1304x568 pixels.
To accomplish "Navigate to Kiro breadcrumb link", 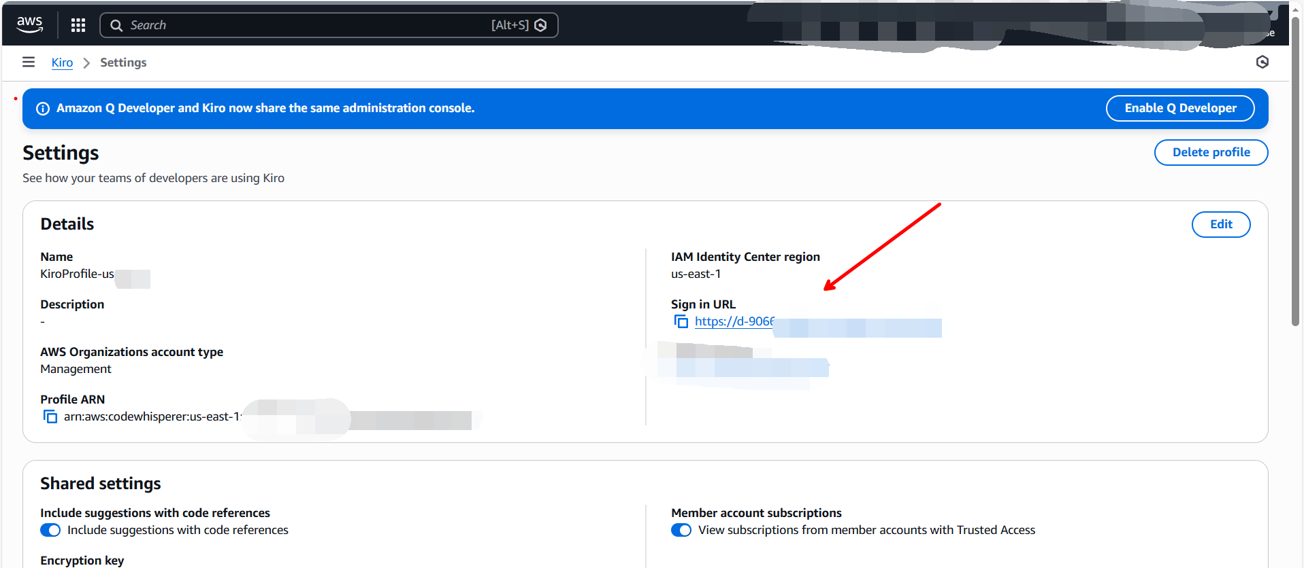I will click(62, 63).
